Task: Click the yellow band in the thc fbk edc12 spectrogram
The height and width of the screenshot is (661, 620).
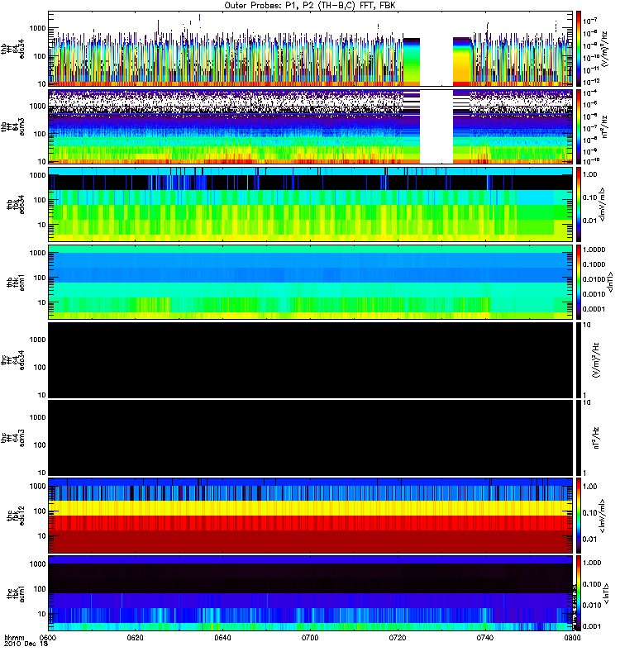Action: [311, 508]
